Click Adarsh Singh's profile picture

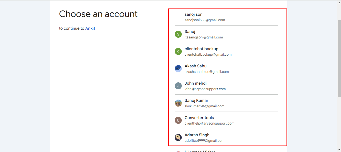178,138
